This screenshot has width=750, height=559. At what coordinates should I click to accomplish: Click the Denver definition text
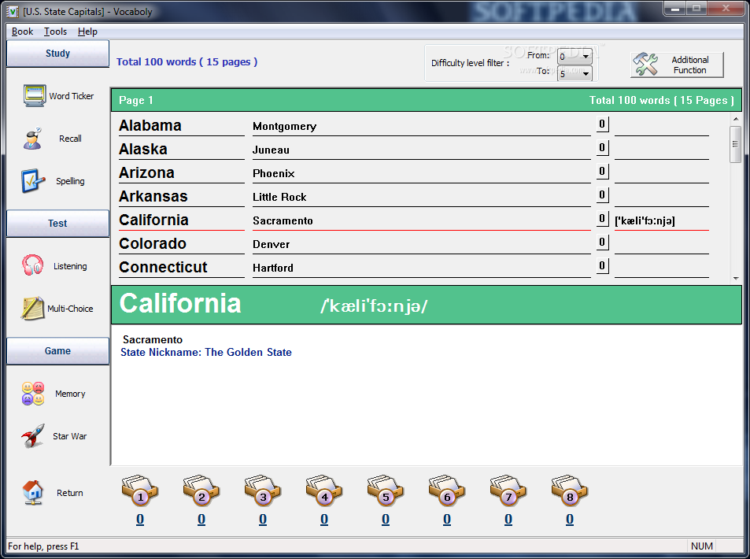click(272, 244)
